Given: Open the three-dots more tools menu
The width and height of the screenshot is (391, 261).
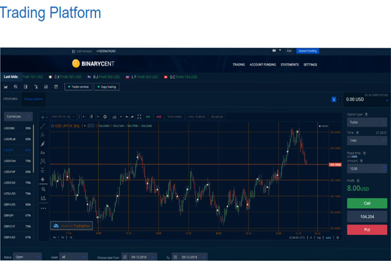Looking at the screenshot, I should coord(43,208).
